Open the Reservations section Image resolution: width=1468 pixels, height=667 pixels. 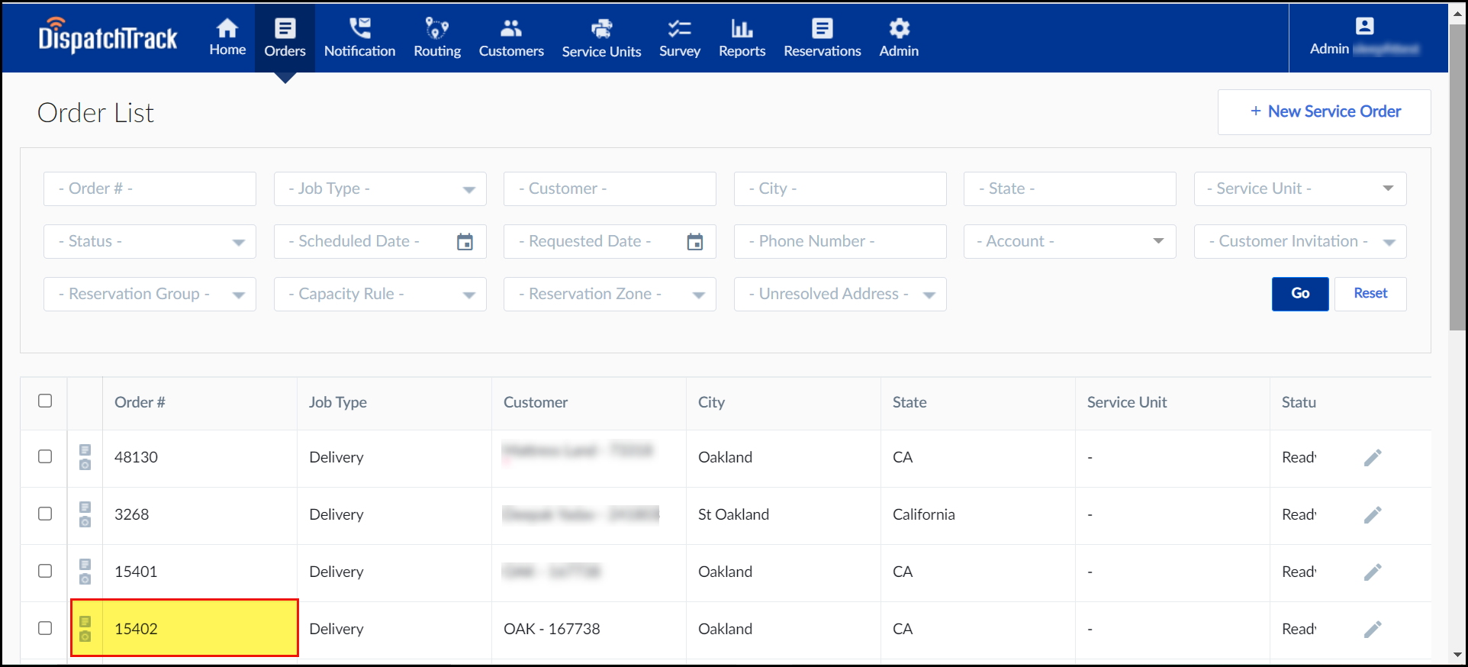pyautogui.click(x=823, y=37)
